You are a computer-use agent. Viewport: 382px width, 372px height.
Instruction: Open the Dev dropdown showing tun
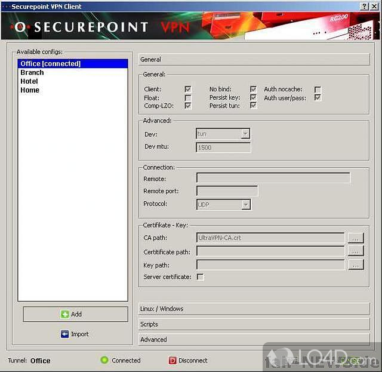pos(223,134)
